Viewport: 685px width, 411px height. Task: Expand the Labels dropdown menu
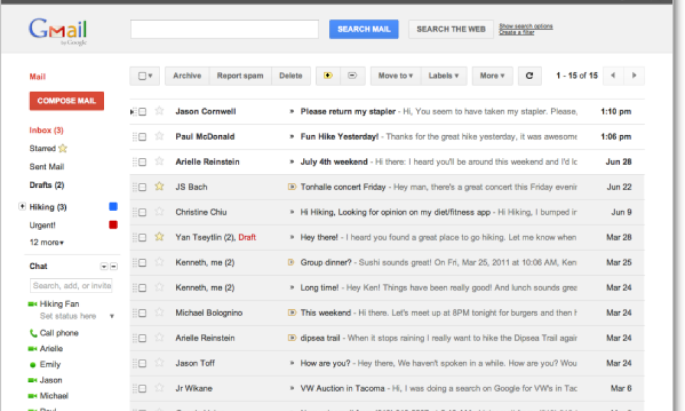(x=444, y=76)
